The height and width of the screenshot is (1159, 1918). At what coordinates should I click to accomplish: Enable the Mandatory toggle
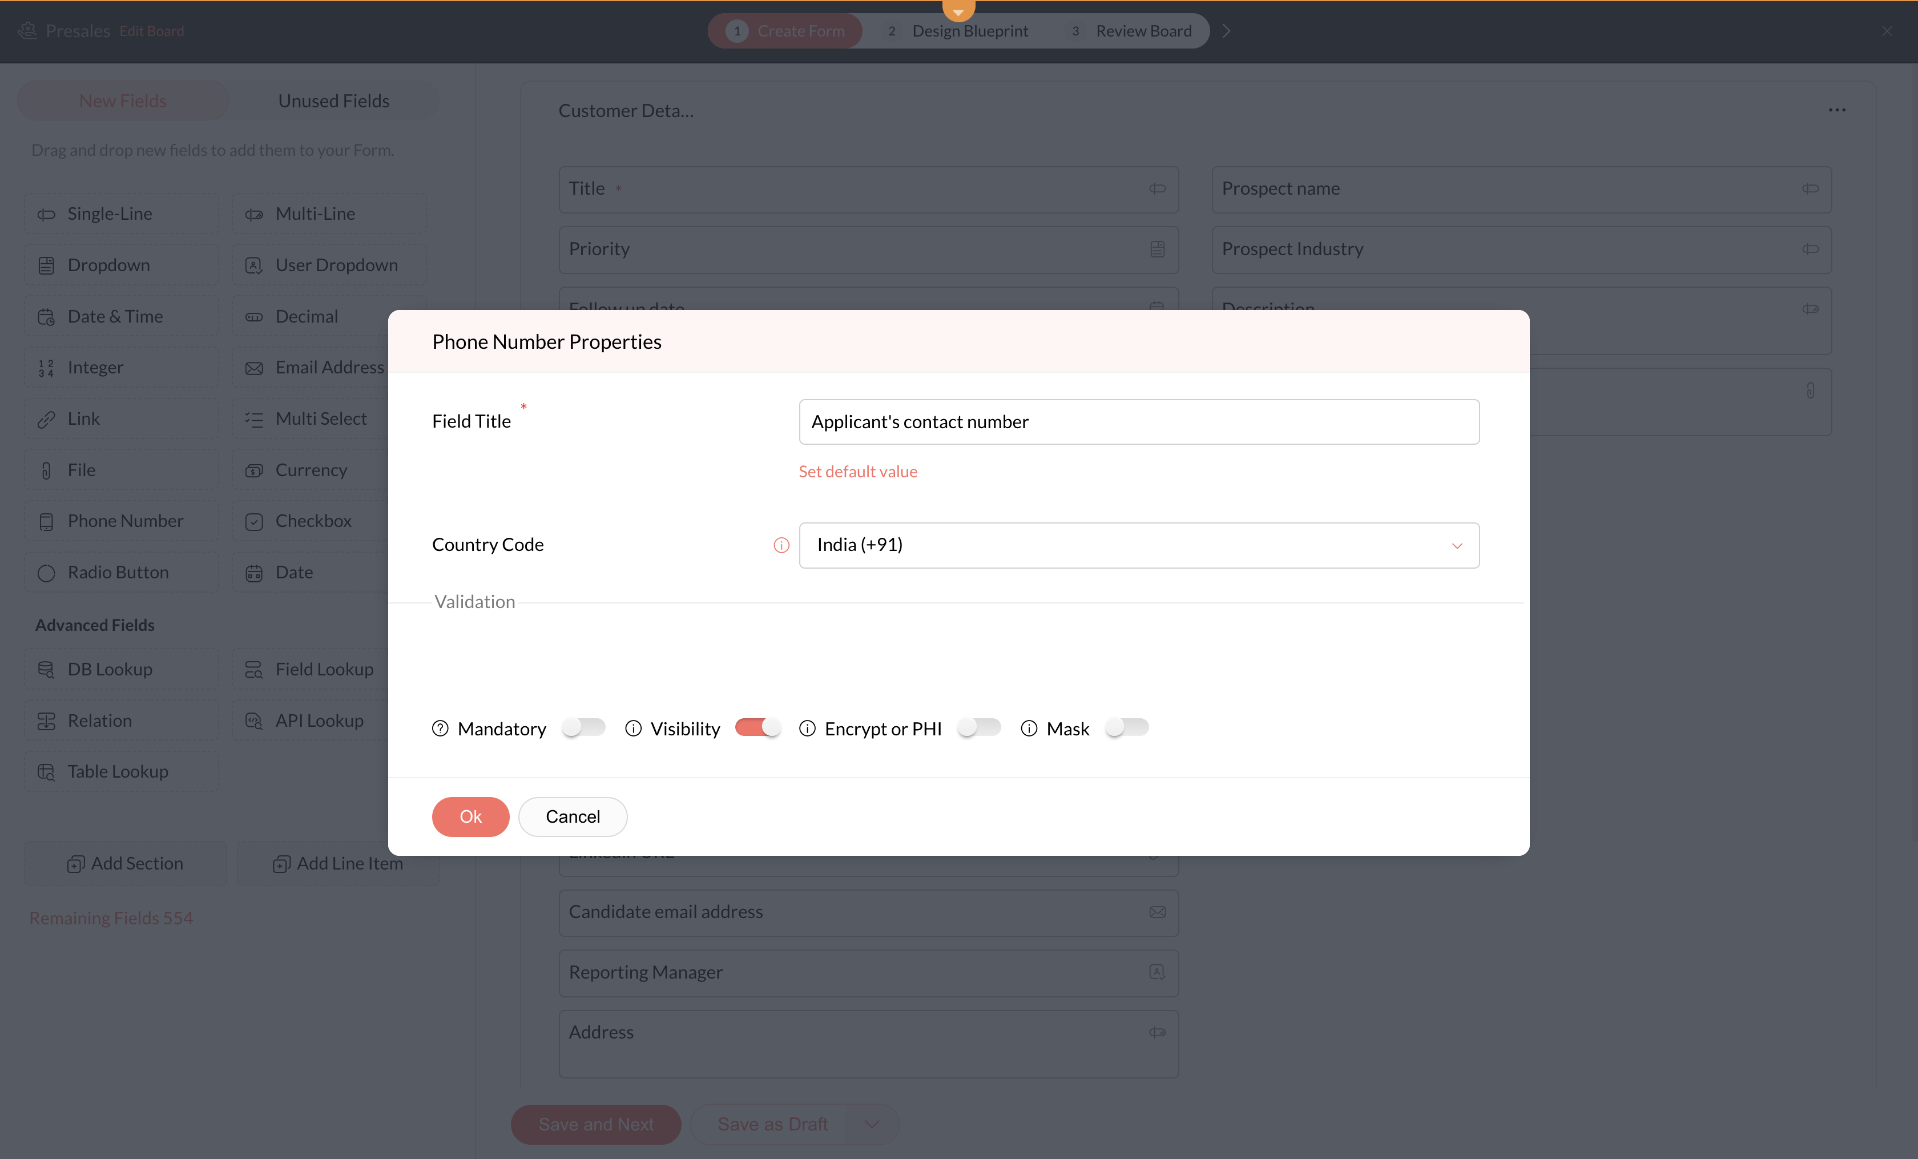[x=583, y=728]
